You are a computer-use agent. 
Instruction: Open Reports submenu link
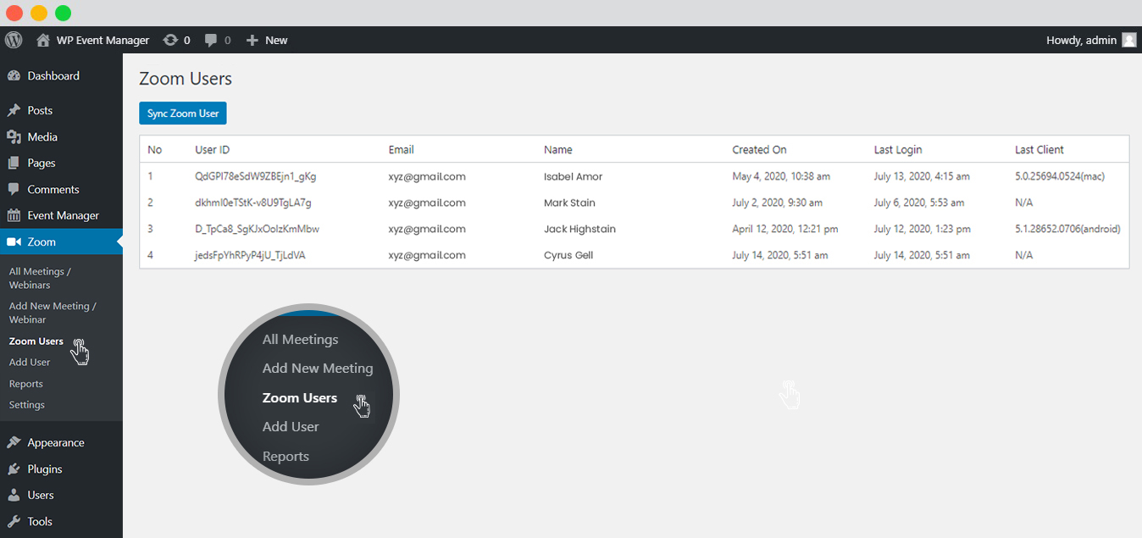[26, 384]
